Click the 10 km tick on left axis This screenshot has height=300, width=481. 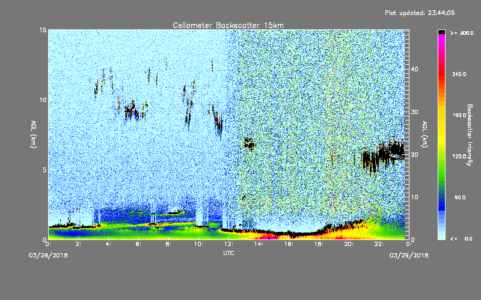pyautogui.click(x=43, y=100)
